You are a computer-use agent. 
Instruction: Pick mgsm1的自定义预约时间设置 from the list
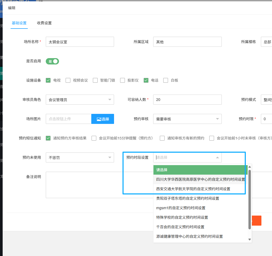click(x=181, y=208)
